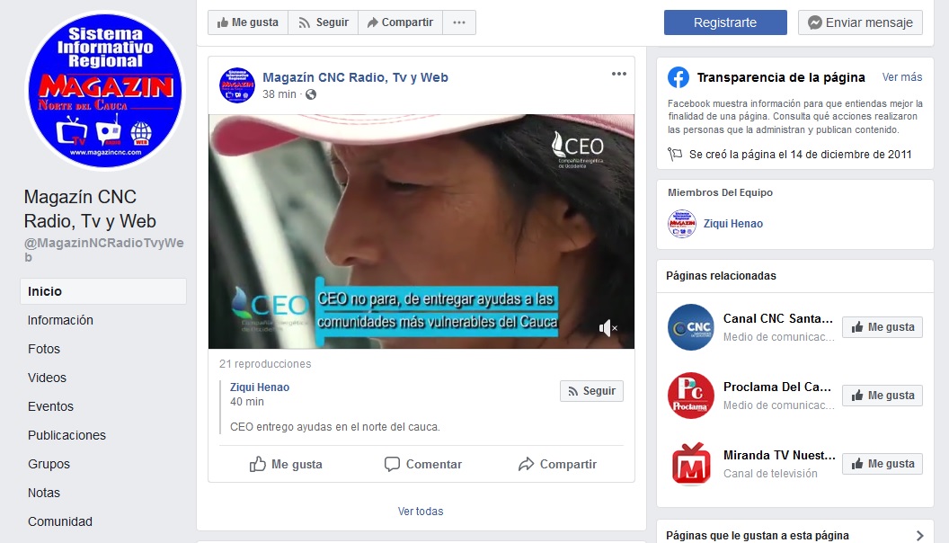Click the Me gusta button in top bar
Viewport: 949px width, 543px height.
point(248,22)
